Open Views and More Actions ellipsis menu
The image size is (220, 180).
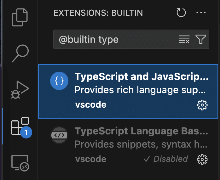click(201, 13)
